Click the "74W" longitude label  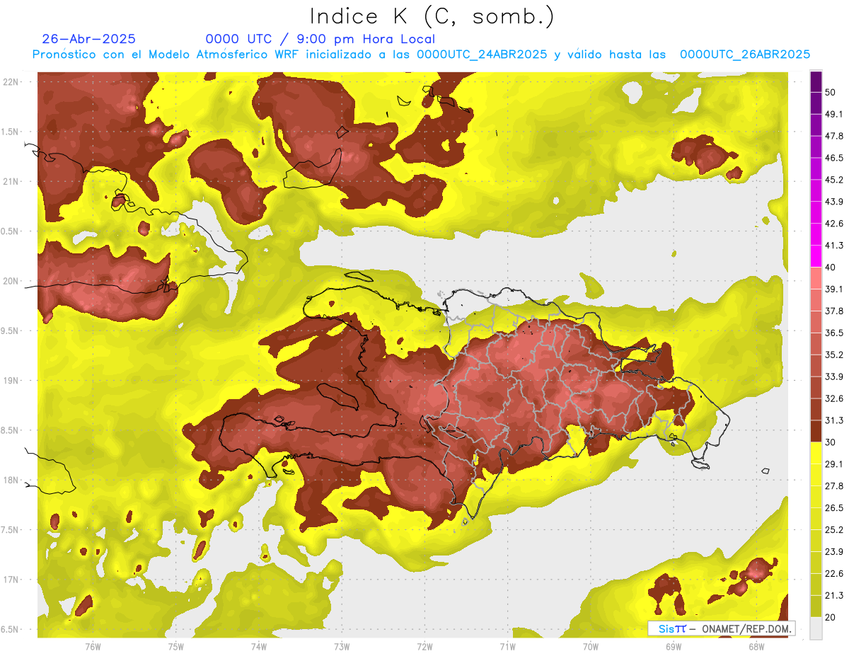(x=258, y=647)
